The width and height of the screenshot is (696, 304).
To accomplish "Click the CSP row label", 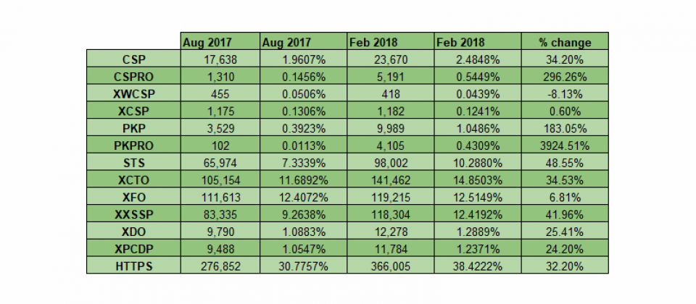I will 133,59.
